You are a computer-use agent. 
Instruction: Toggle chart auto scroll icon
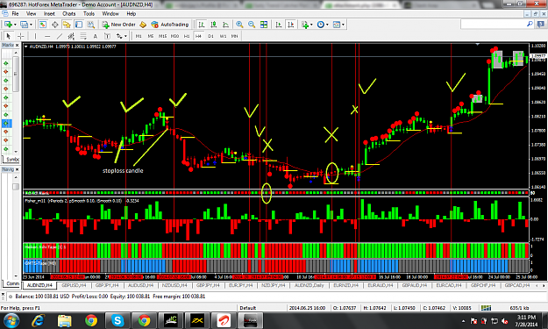pyautogui.click(x=279, y=25)
